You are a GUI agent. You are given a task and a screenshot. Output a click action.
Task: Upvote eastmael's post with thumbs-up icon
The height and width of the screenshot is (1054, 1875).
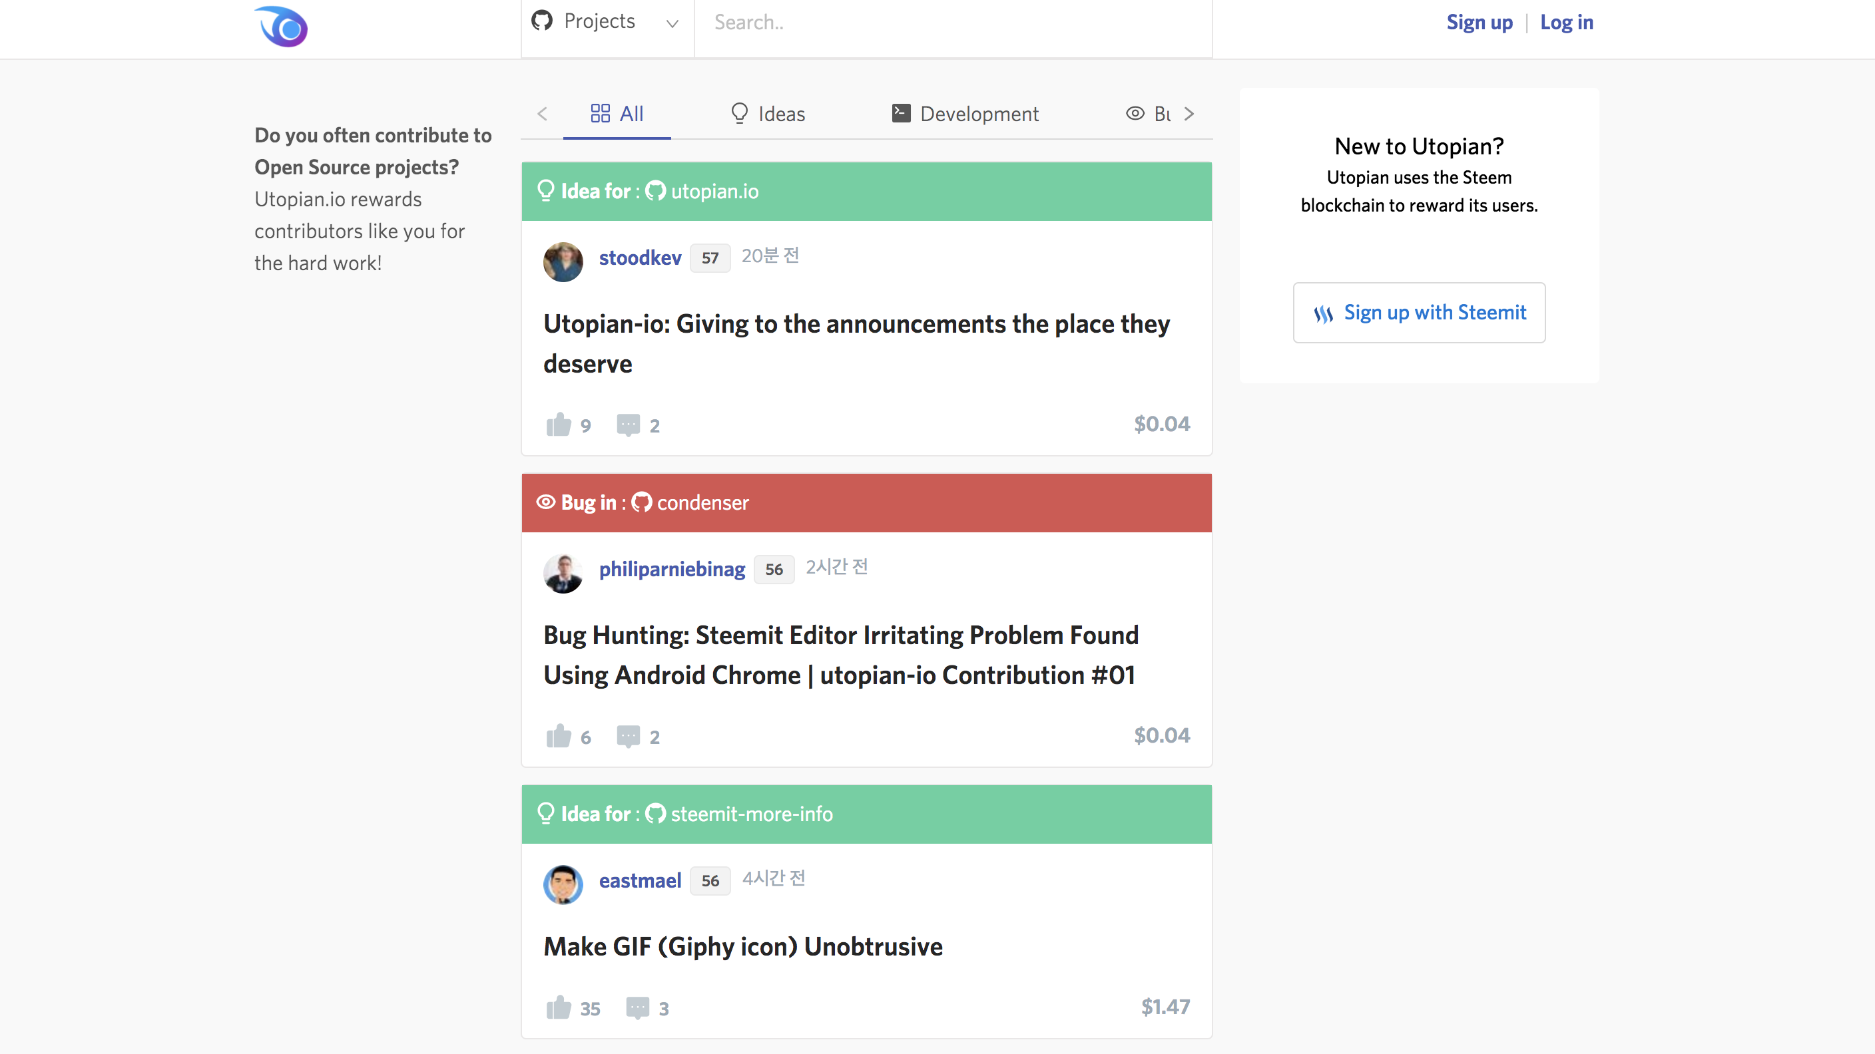558,1007
